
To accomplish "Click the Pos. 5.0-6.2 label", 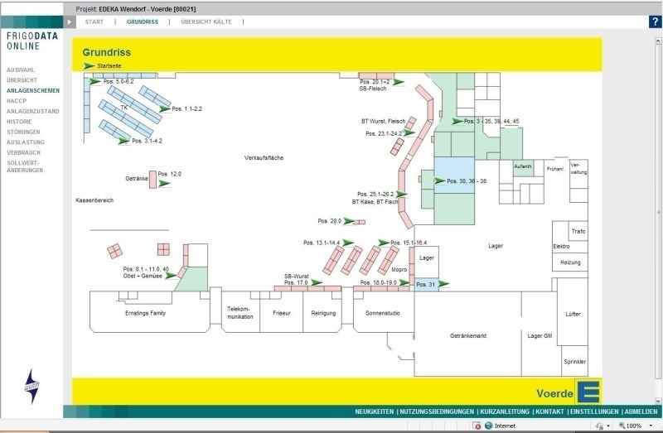I will click(119, 81).
